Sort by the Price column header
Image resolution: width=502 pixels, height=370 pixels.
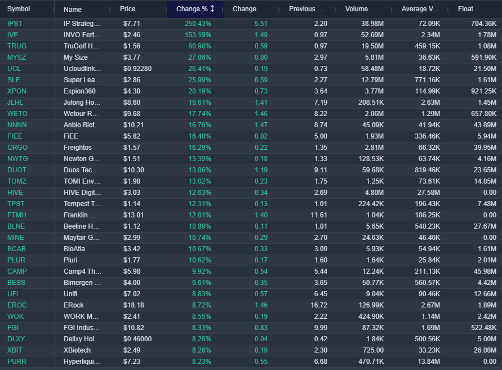pyautogui.click(x=127, y=9)
